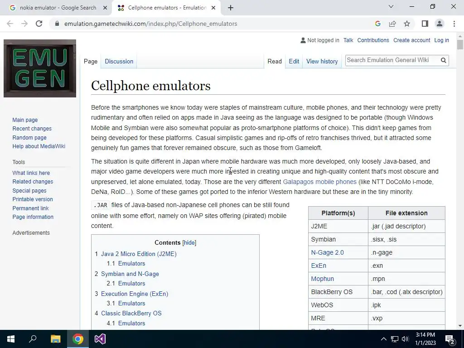Viewport: 464px width, 348px height.
Task: Open the tab search chevron
Action: tap(391, 6)
